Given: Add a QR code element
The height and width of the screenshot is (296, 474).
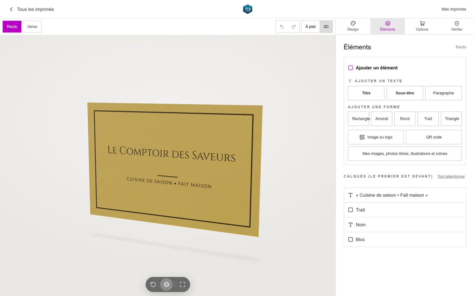Looking at the screenshot, I should [434, 137].
